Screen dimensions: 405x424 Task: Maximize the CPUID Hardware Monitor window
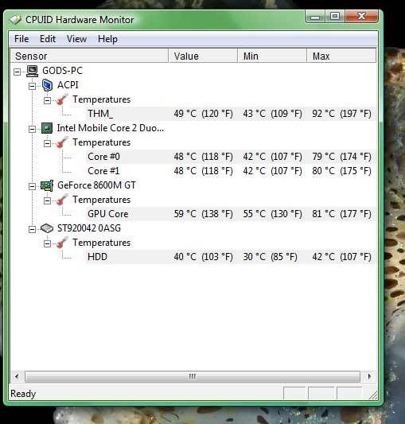click(335, 17)
